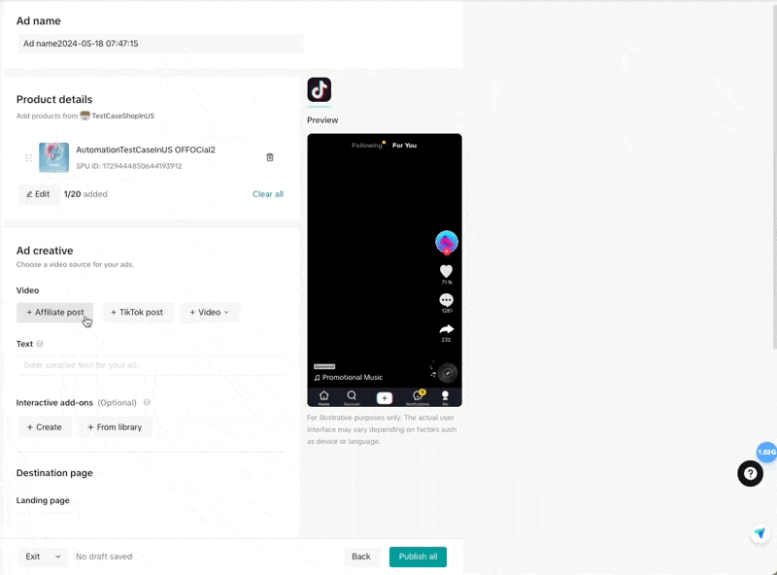
Task: Open the black question mark help button
Action: click(750, 473)
